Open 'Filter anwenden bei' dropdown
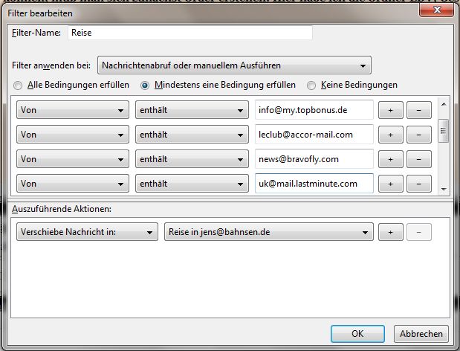 coord(234,65)
